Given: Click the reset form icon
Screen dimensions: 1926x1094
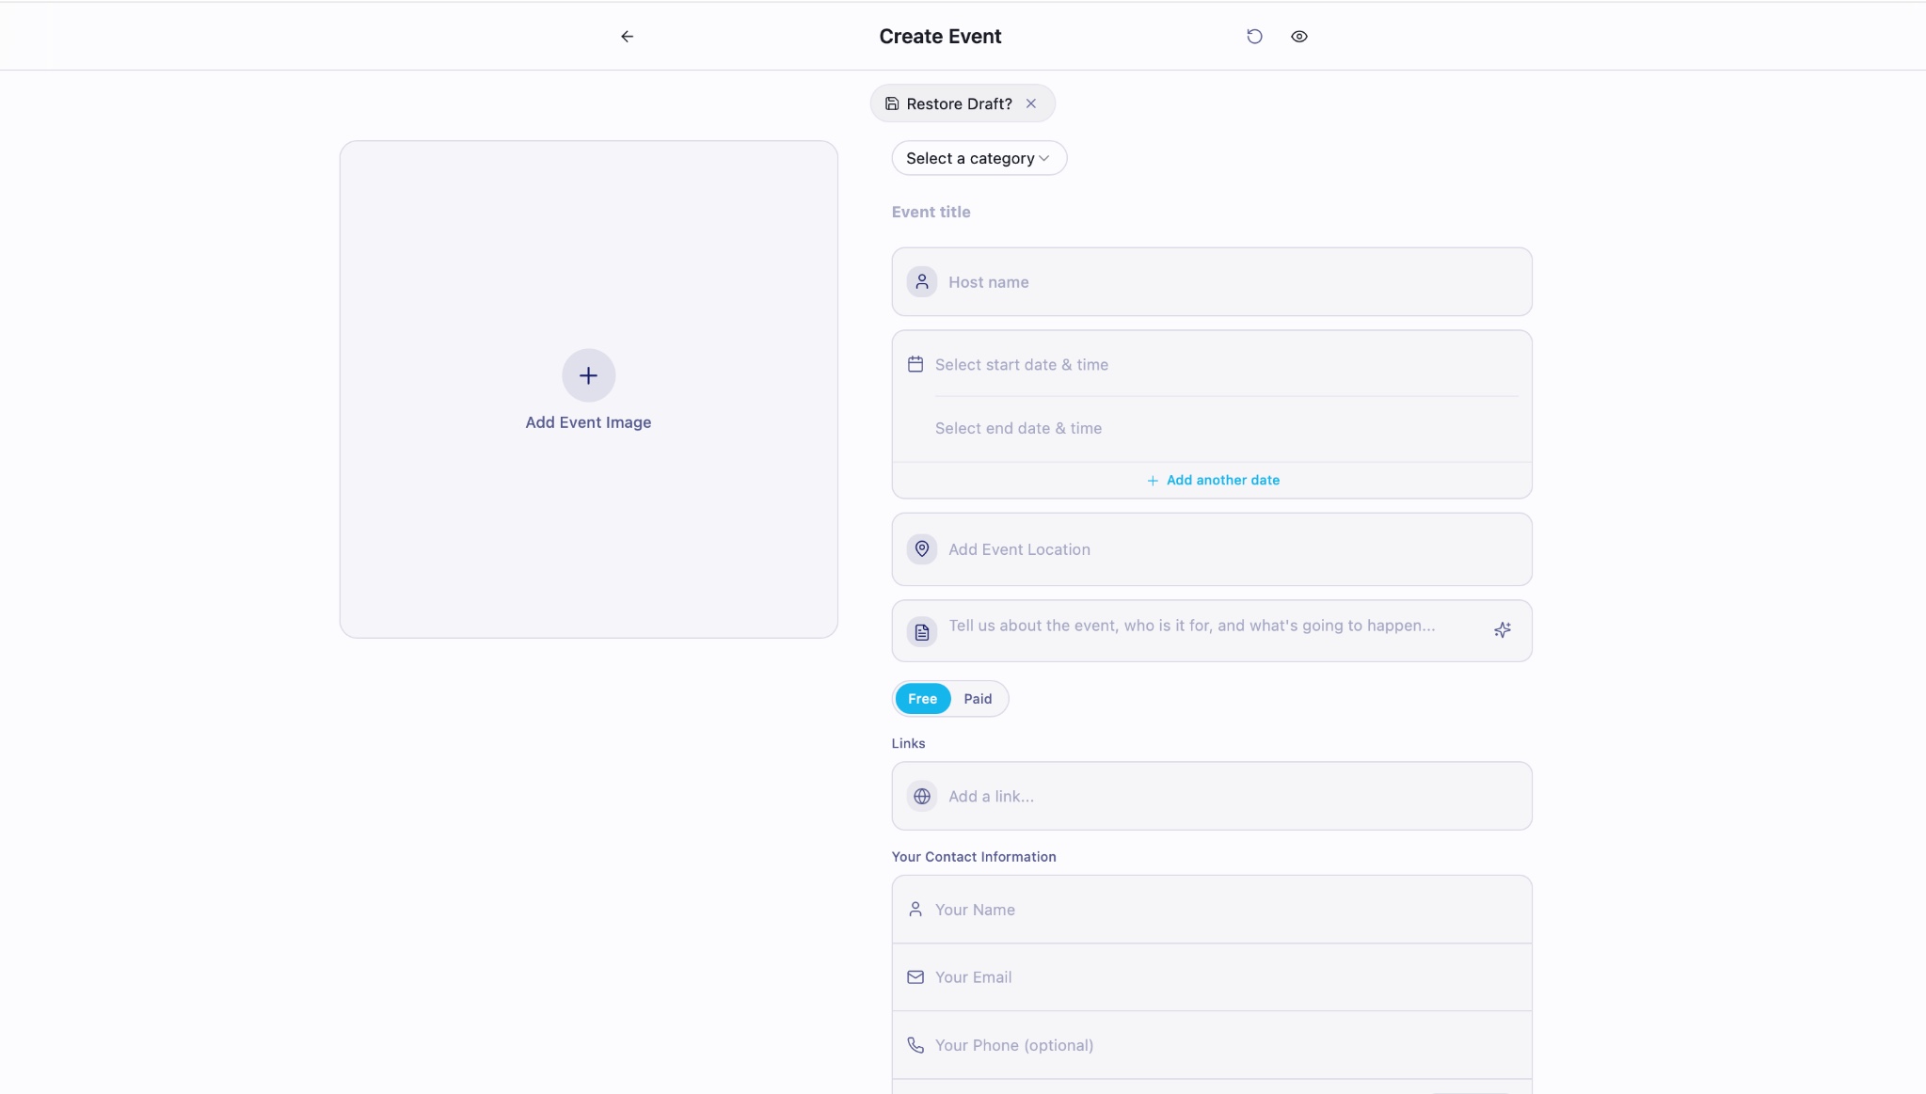Looking at the screenshot, I should [1254, 37].
